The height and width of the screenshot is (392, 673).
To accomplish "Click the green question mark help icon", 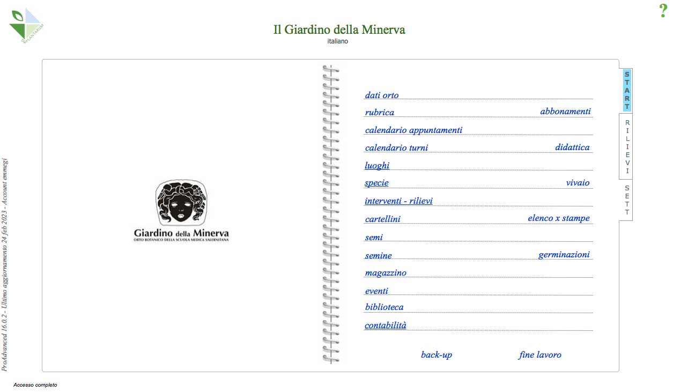I will coord(663,11).
